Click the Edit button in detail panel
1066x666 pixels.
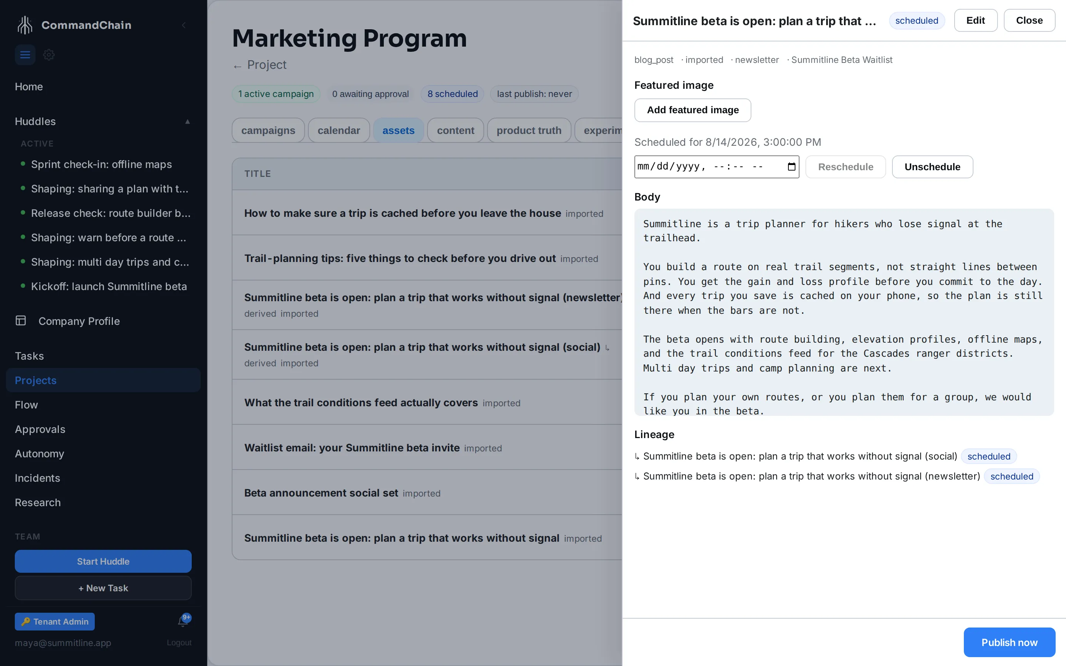[x=975, y=20]
